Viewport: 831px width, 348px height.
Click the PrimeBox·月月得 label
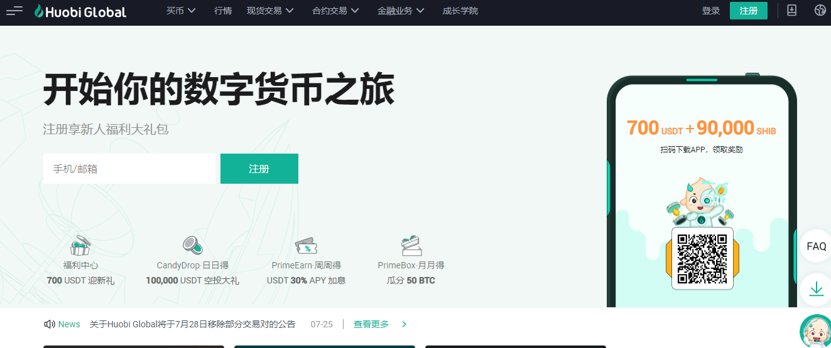tap(411, 265)
